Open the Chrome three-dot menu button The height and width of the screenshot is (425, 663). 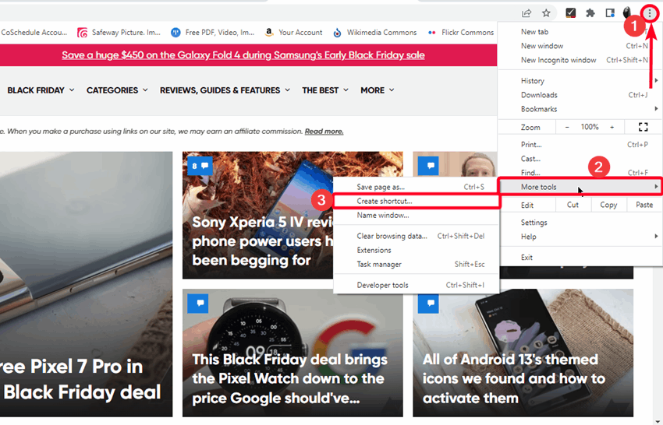(650, 13)
